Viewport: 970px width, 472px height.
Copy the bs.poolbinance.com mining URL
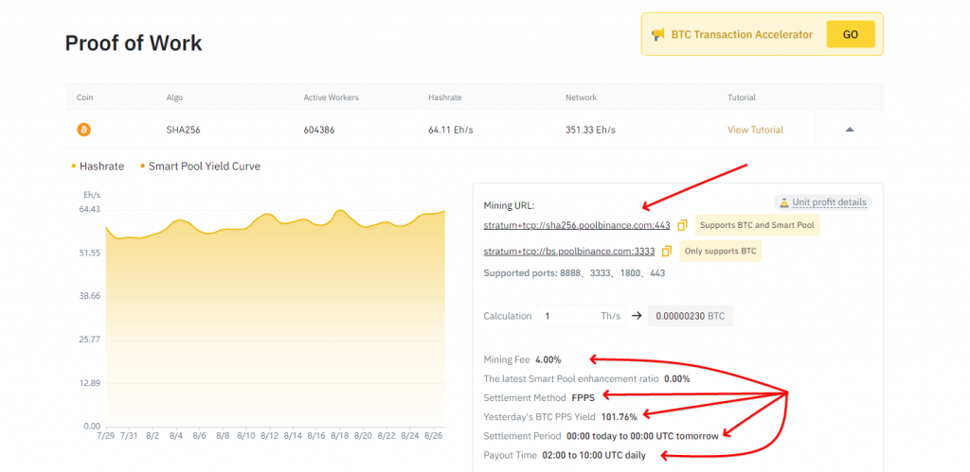click(x=666, y=252)
